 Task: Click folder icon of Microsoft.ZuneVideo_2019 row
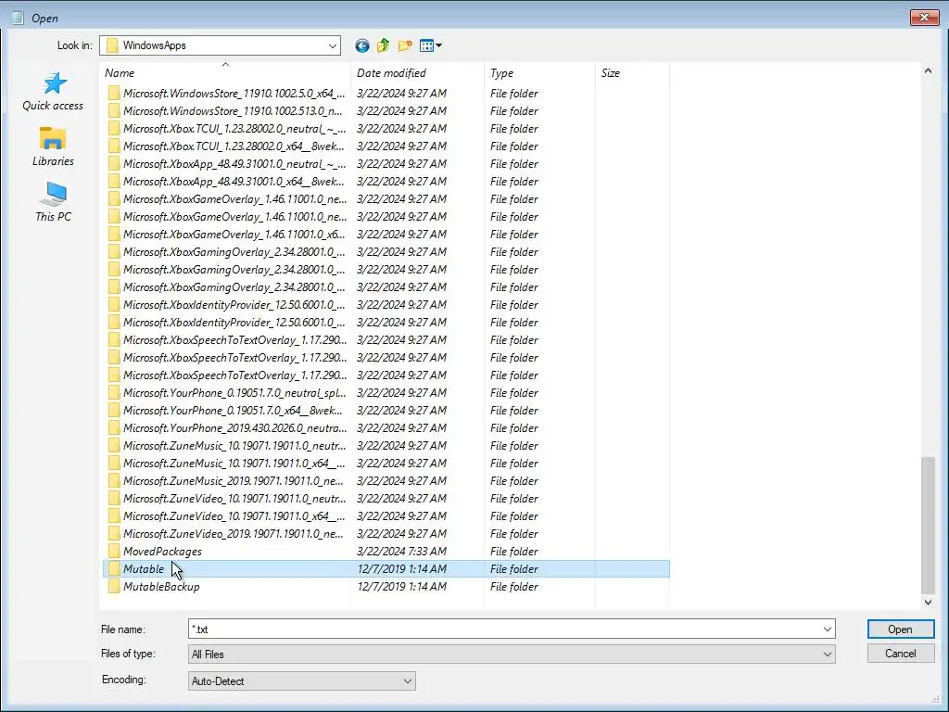(x=114, y=533)
